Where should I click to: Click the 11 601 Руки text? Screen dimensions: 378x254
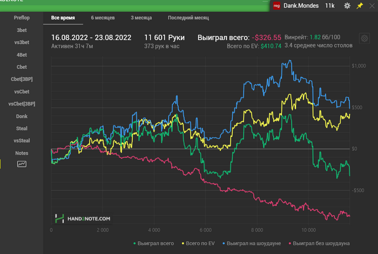(x=164, y=38)
